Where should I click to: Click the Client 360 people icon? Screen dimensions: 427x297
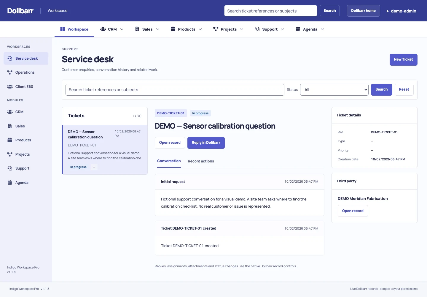point(10,87)
